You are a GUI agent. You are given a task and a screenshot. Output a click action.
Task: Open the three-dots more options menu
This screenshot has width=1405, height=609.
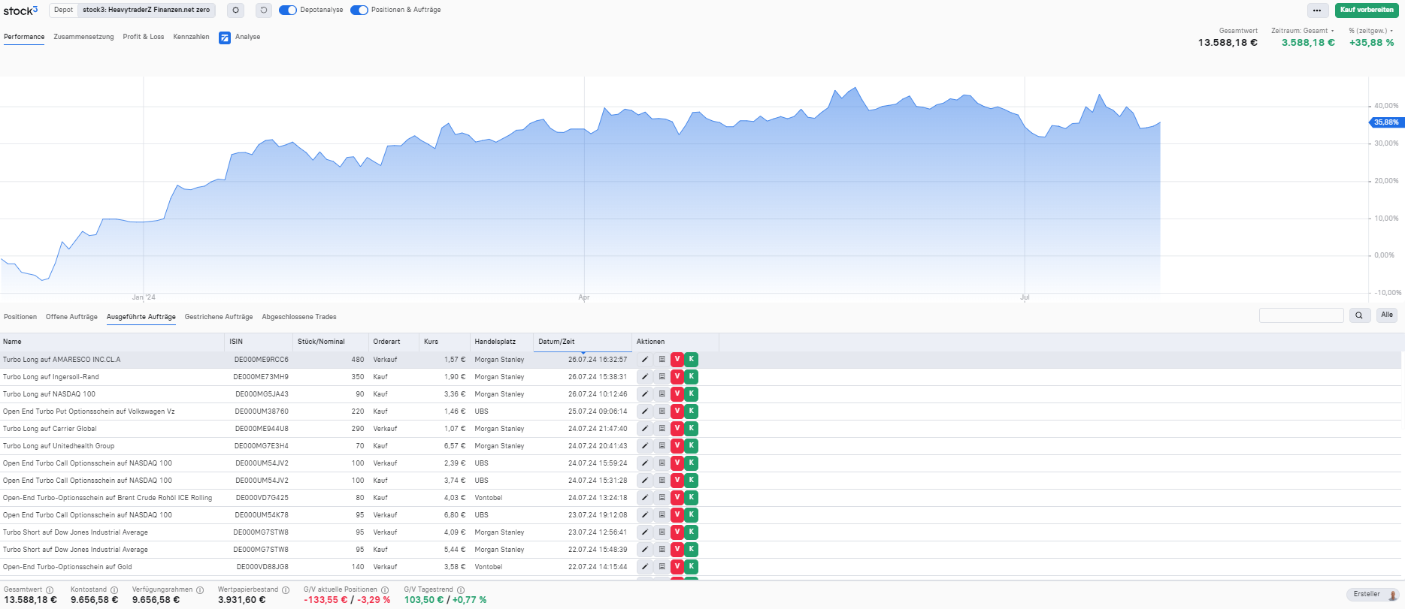coord(1317,11)
